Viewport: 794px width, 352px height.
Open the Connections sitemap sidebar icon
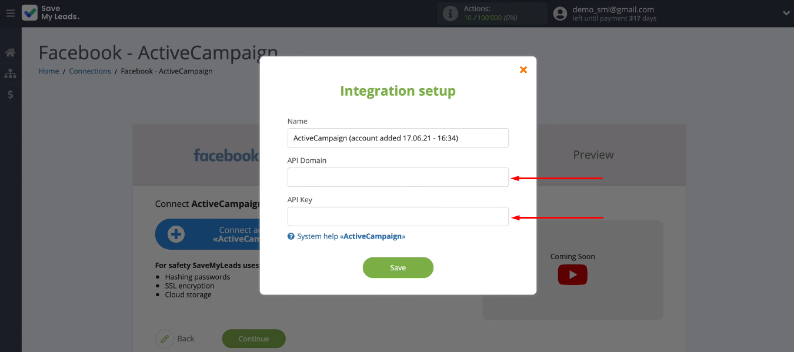tap(10, 74)
